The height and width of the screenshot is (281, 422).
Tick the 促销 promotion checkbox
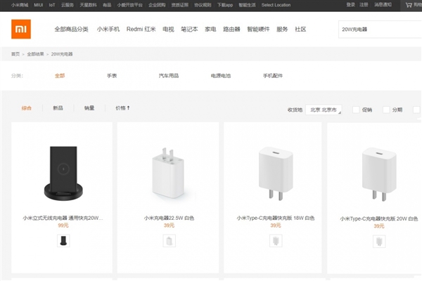click(x=356, y=110)
